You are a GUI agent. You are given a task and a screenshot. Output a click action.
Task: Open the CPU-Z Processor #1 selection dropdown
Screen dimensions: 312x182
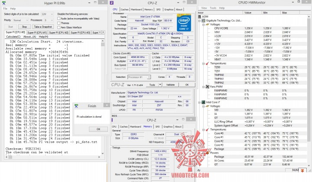[x=139, y=77]
